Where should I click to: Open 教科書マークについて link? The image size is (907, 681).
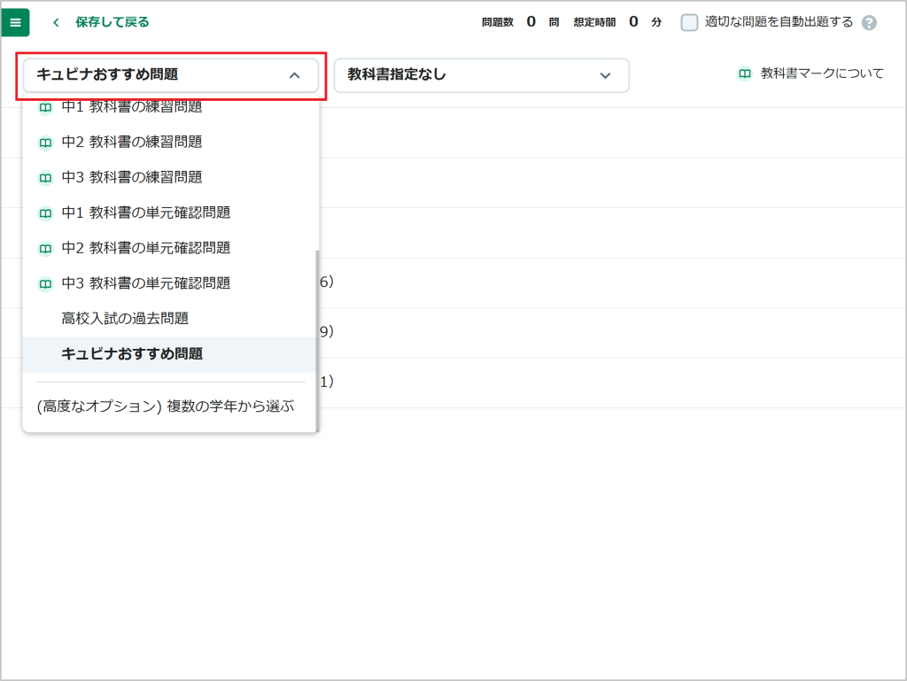point(821,74)
